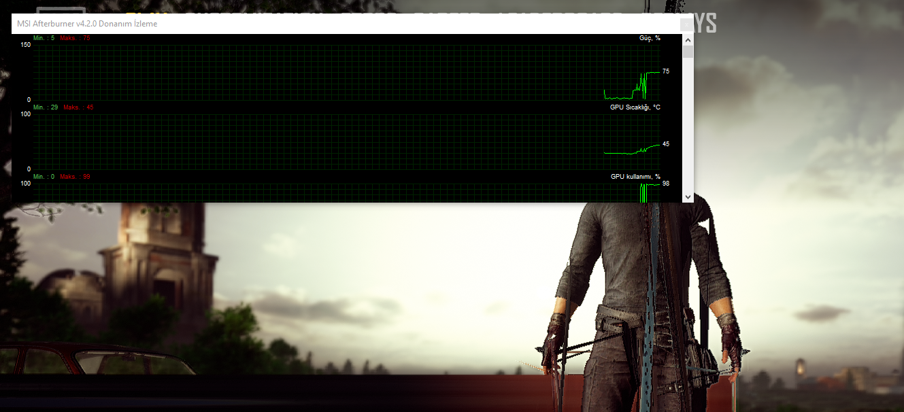This screenshot has width=904, height=412.
Task: Click the 150 axis label on power graph
Action: (x=26, y=45)
